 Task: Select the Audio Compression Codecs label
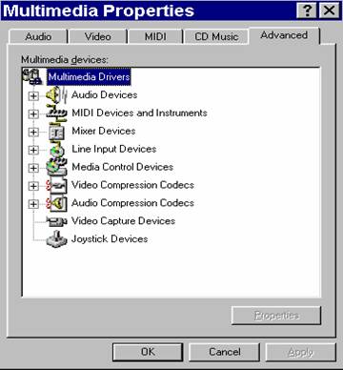[132, 203]
